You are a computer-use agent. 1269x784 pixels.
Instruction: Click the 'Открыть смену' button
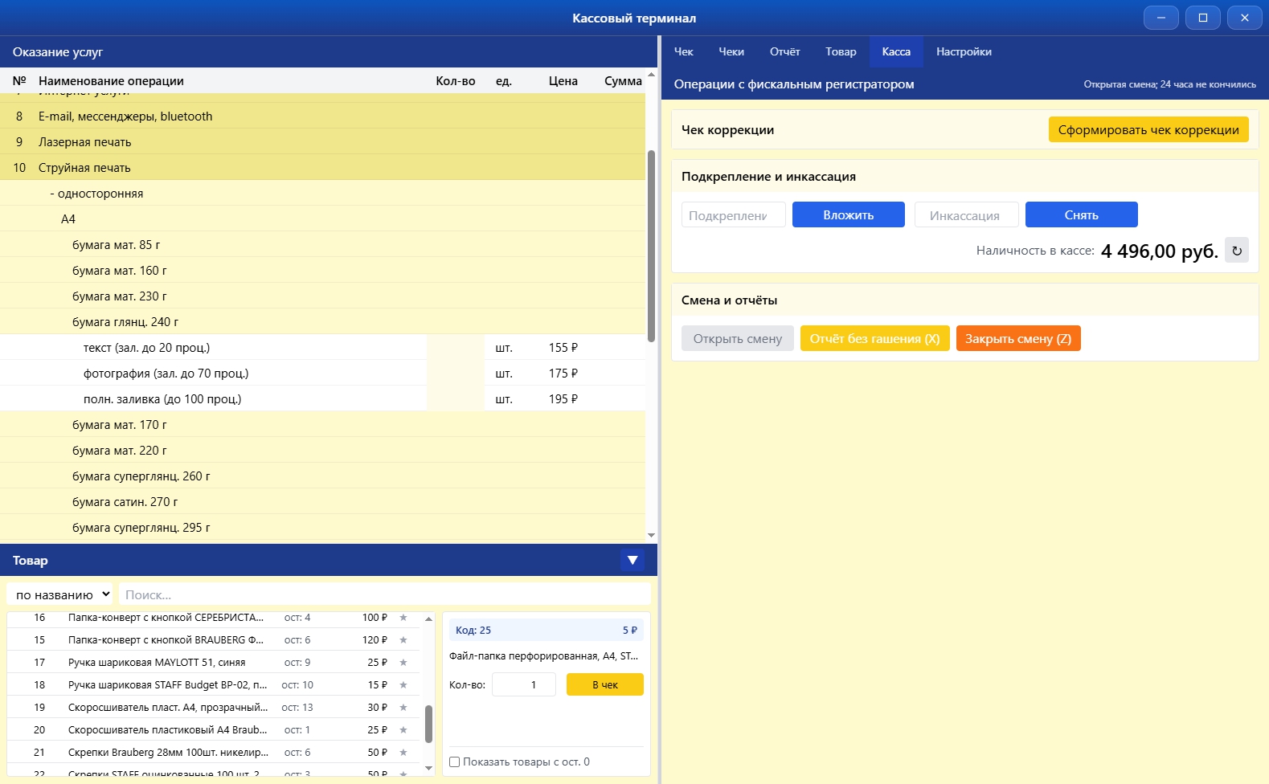738,338
